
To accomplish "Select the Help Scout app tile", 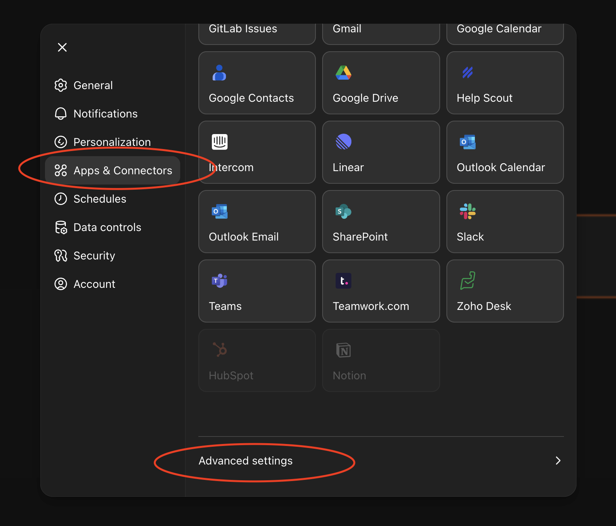I will tap(504, 83).
